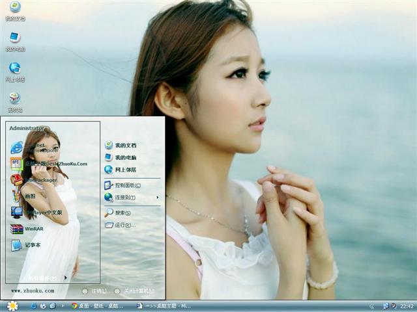Click the 注销(L) log off button
Screen dimensions: 417x312
94,291
